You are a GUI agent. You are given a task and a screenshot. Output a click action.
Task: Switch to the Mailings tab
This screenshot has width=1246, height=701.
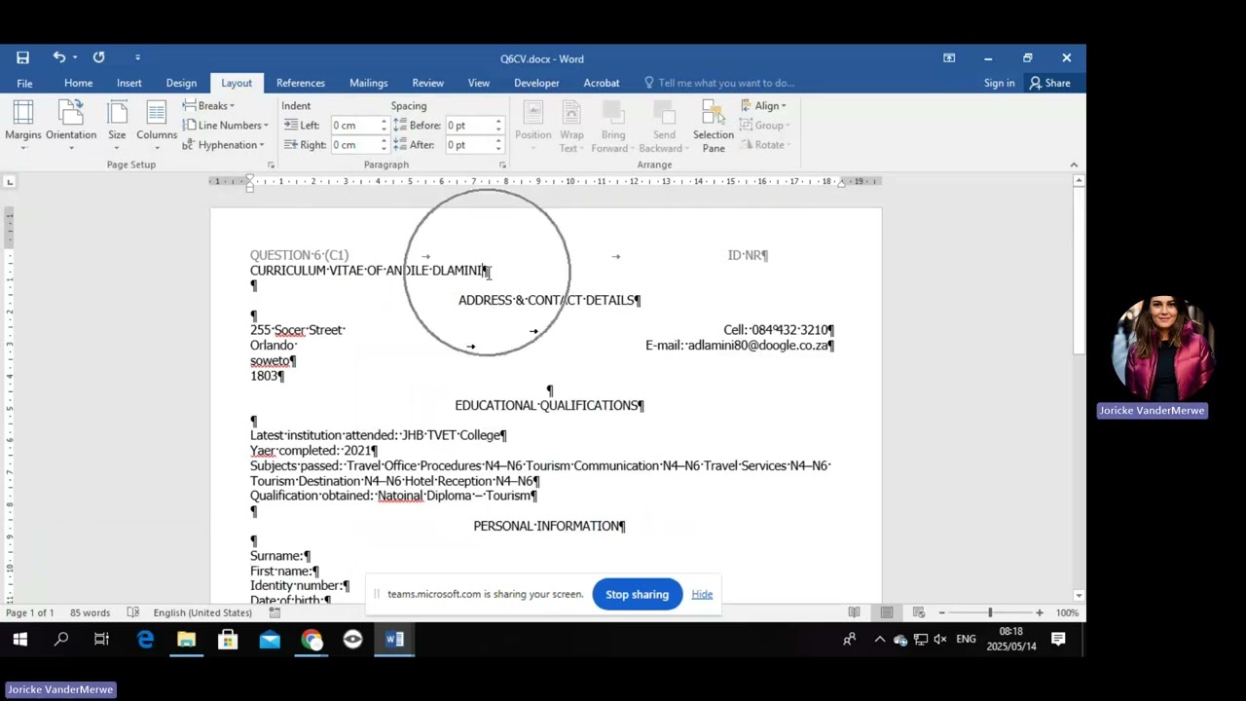368,83
